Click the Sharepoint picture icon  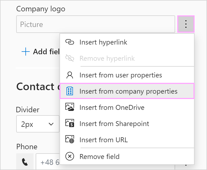pyautogui.click(x=70, y=123)
